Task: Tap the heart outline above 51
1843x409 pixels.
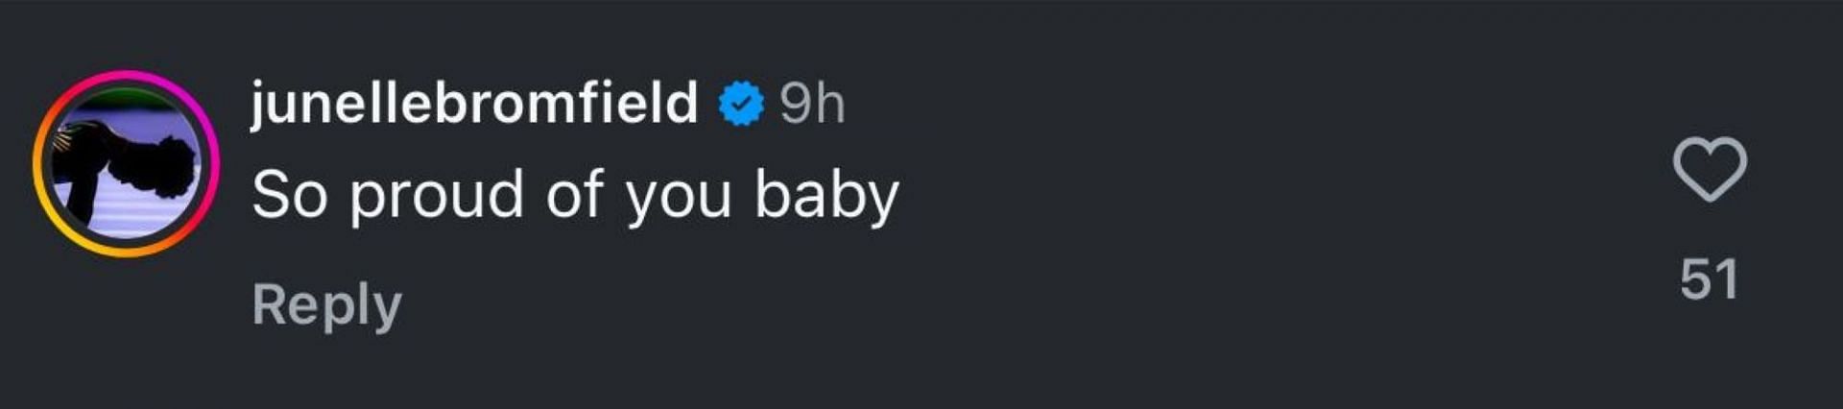Action: point(1710,169)
